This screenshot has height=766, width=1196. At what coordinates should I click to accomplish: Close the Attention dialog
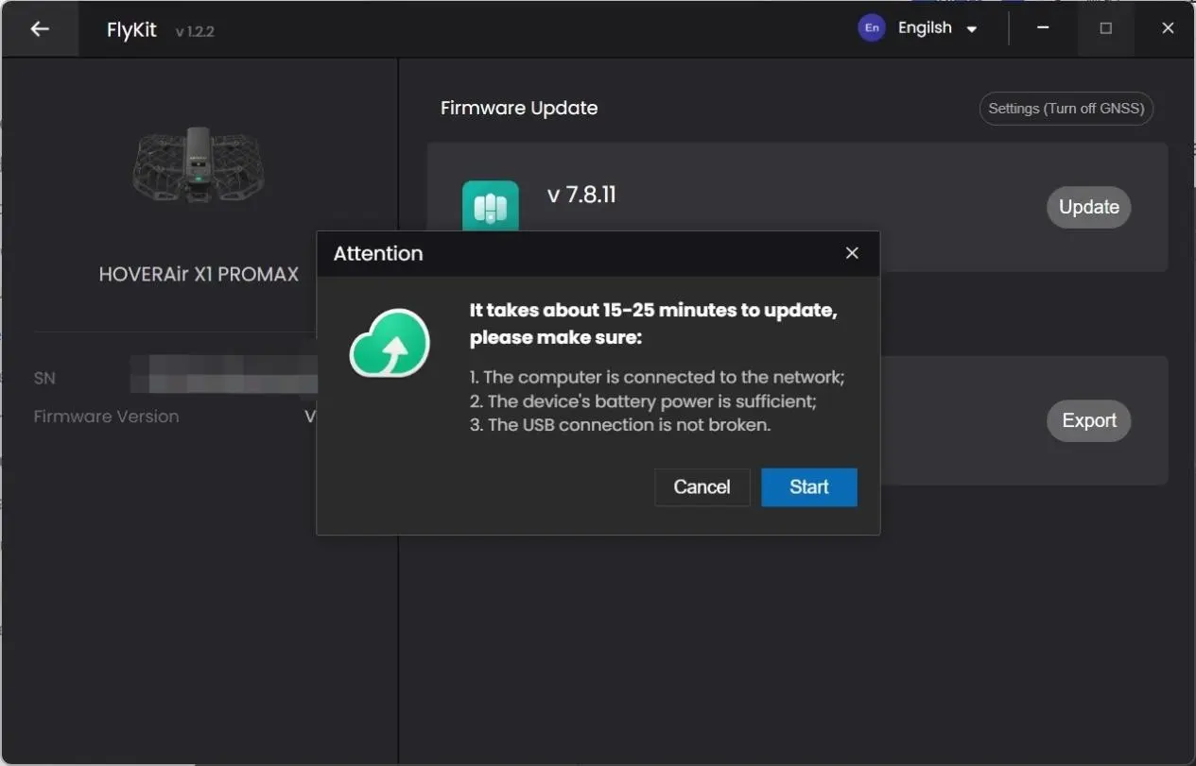point(852,253)
